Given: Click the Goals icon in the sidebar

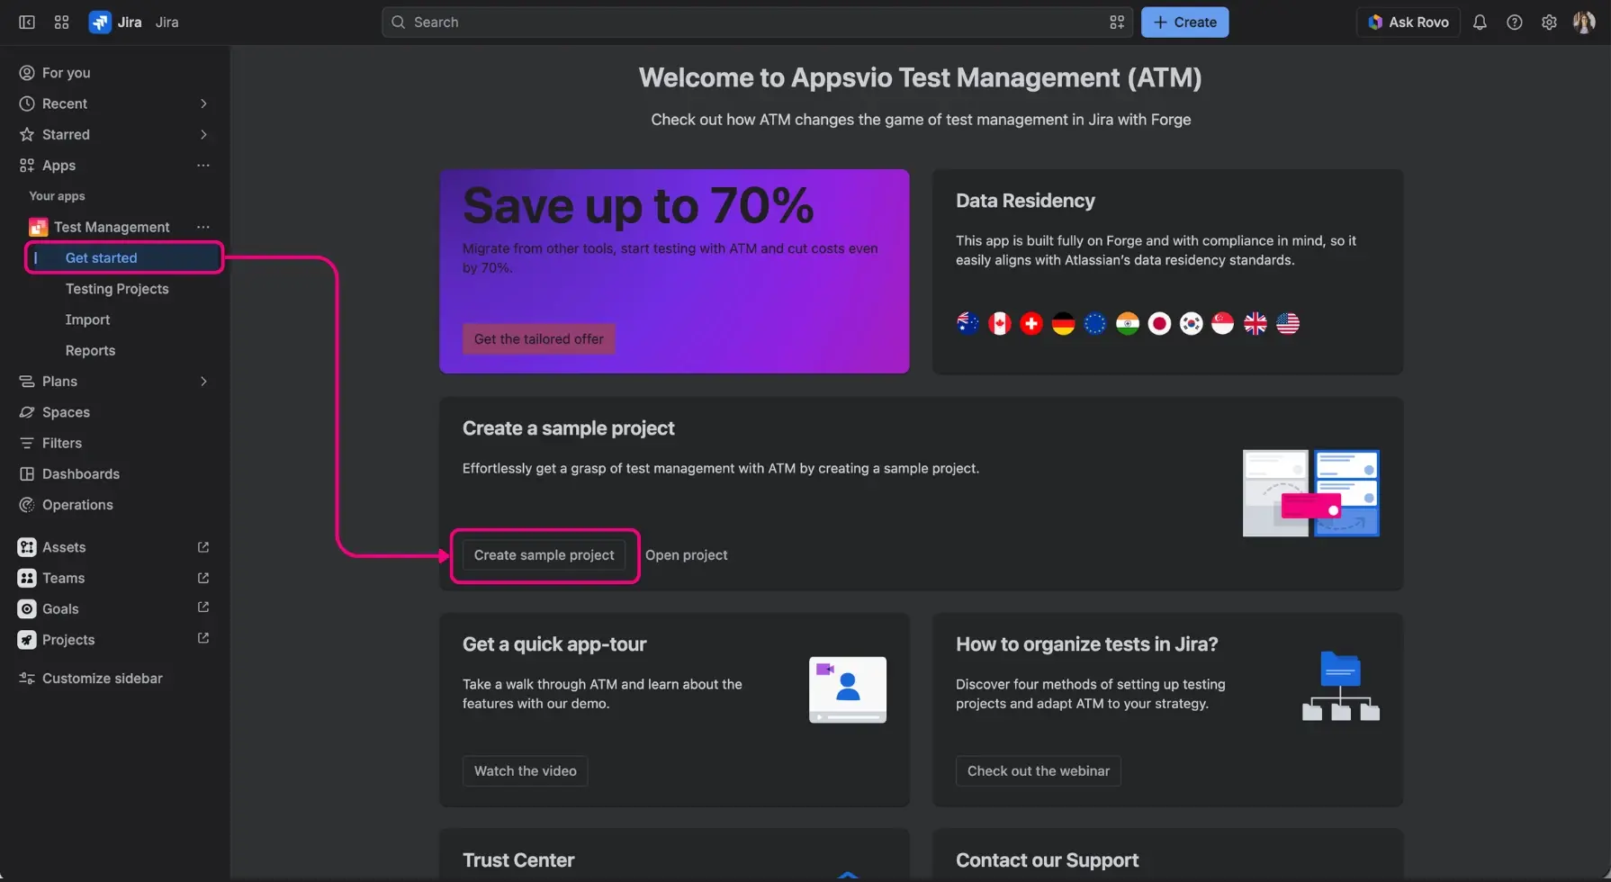Looking at the screenshot, I should pos(27,609).
